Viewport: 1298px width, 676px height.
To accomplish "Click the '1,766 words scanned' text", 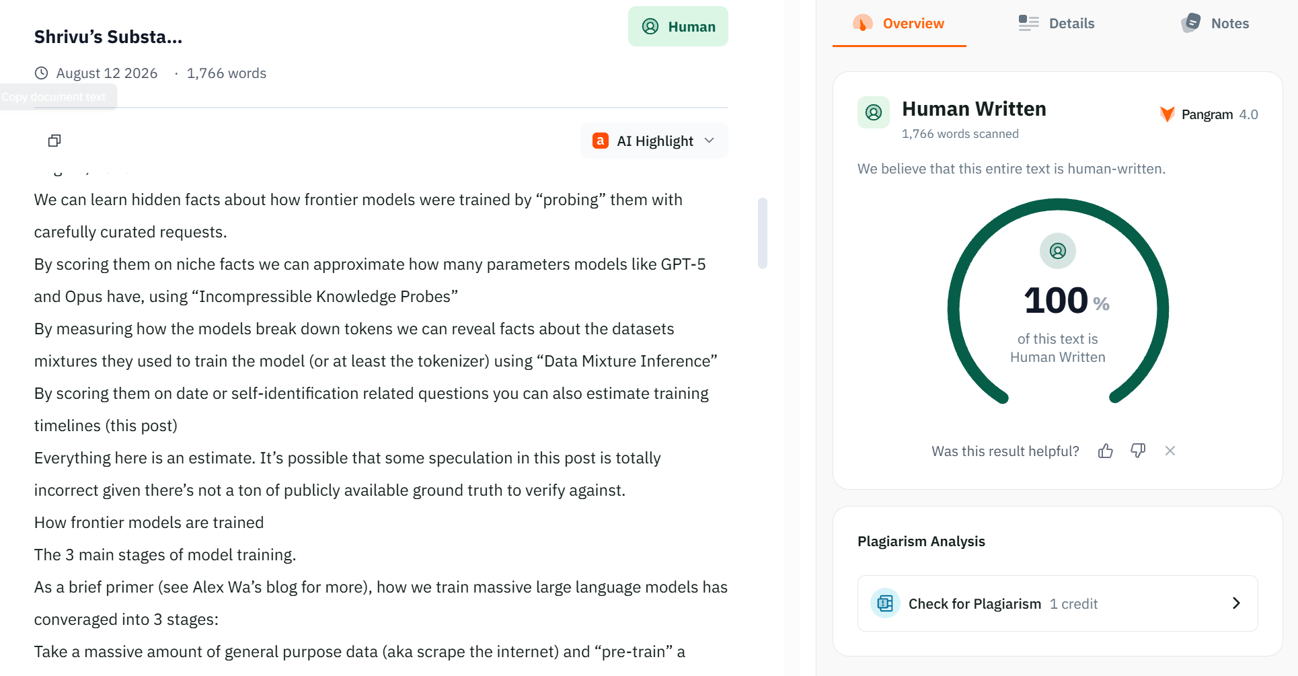I will (x=960, y=134).
